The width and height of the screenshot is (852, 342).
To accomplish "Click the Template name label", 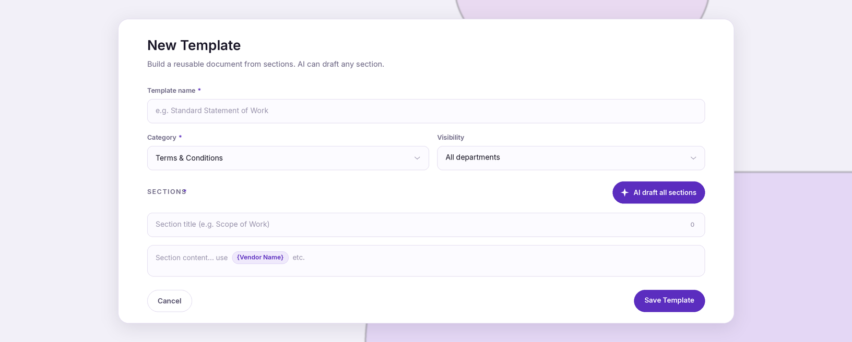I will [171, 91].
